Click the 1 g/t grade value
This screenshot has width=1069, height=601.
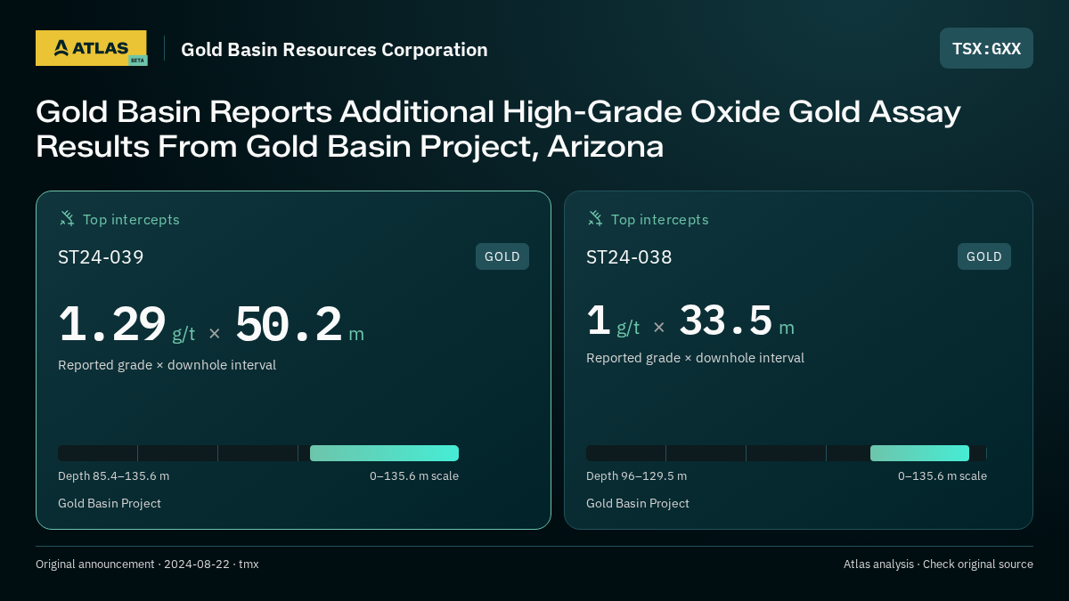point(613,321)
